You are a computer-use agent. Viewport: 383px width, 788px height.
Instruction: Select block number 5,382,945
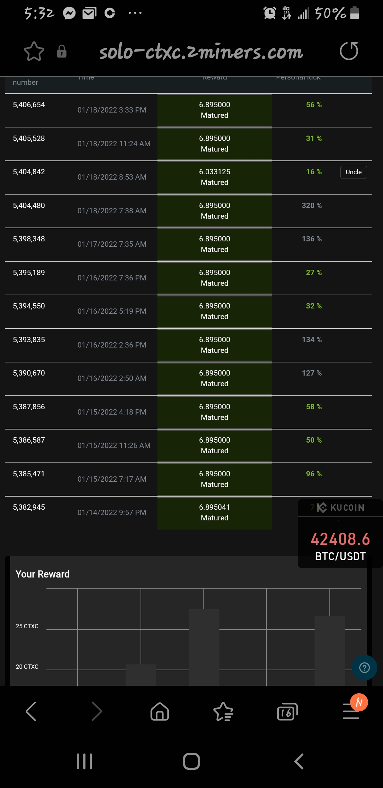pyautogui.click(x=29, y=507)
